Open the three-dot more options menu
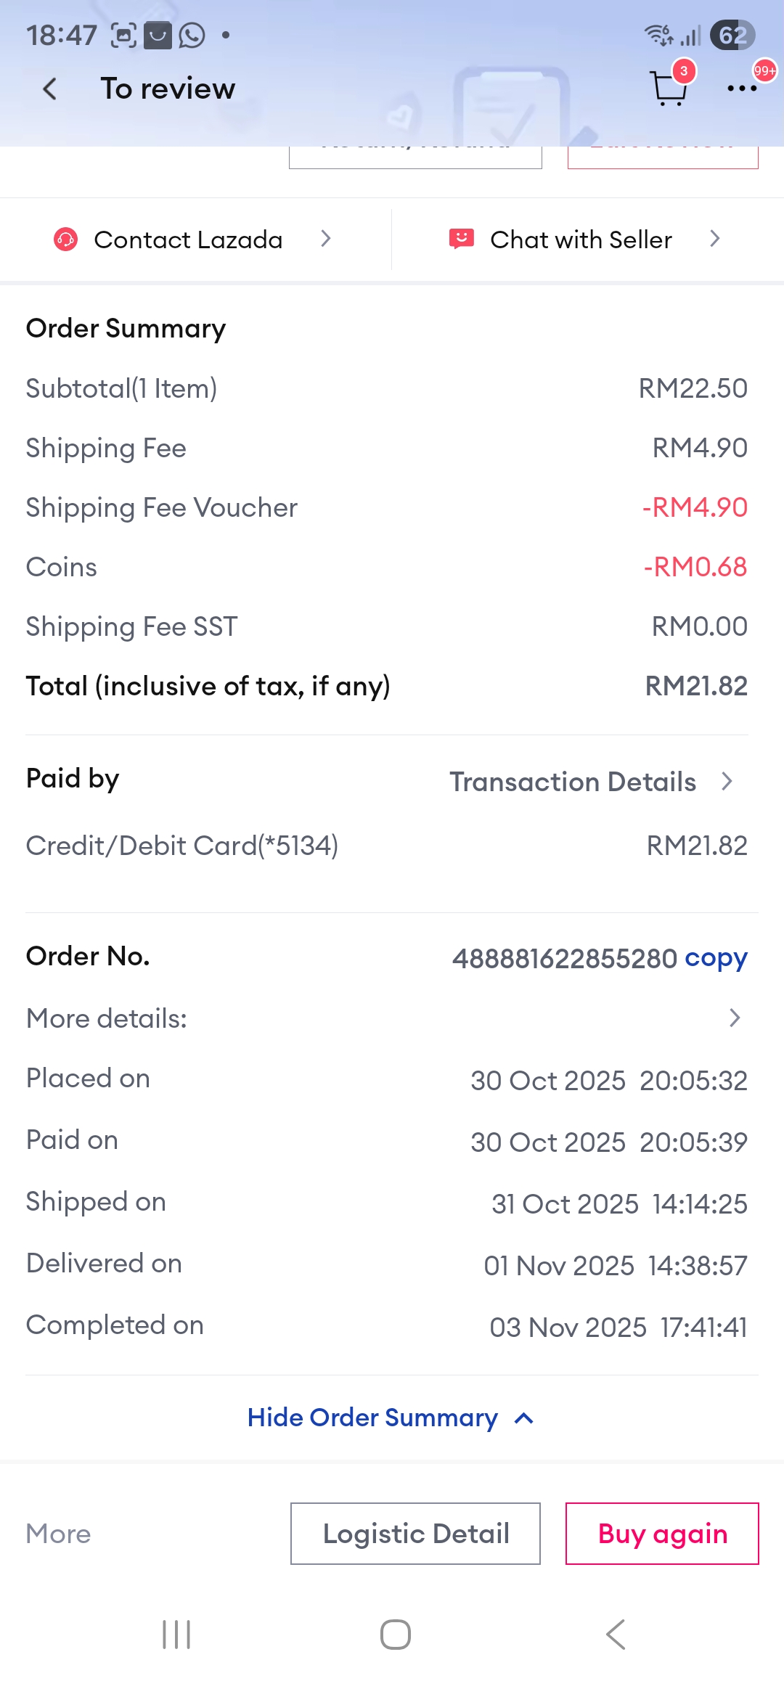784x1681 pixels. [742, 89]
